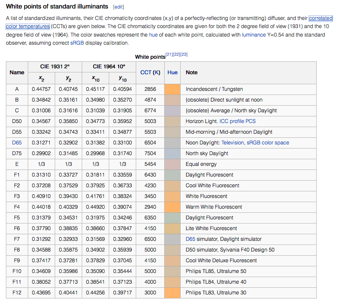The image size is (343, 304).
Task: Open citation reference [21] above the table
Action: click(x=169, y=54)
